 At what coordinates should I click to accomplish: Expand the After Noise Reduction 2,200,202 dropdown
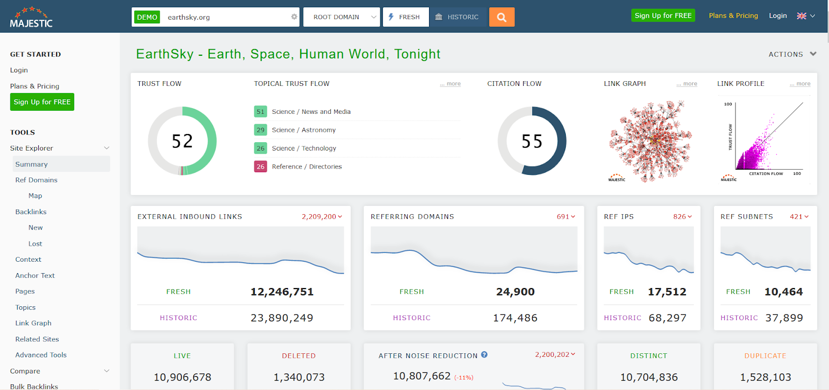click(555, 354)
